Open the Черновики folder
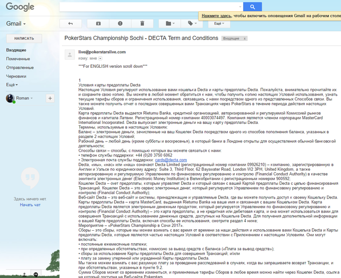Viewport: 341px width, 278px height. [x=16, y=76]
